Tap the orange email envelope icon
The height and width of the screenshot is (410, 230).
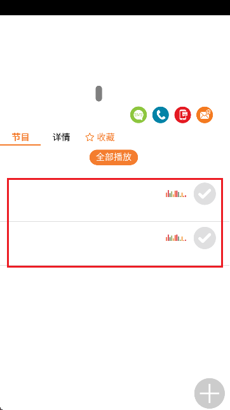tap(205, 115)
